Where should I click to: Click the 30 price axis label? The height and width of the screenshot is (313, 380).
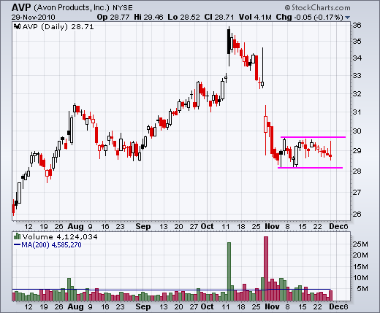coord(357,131)
